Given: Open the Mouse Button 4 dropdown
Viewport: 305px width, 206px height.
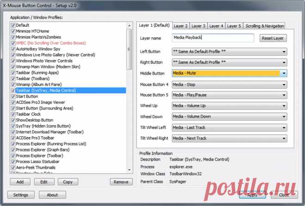Looking at the screenshot, I should click(x=284, y=84).
